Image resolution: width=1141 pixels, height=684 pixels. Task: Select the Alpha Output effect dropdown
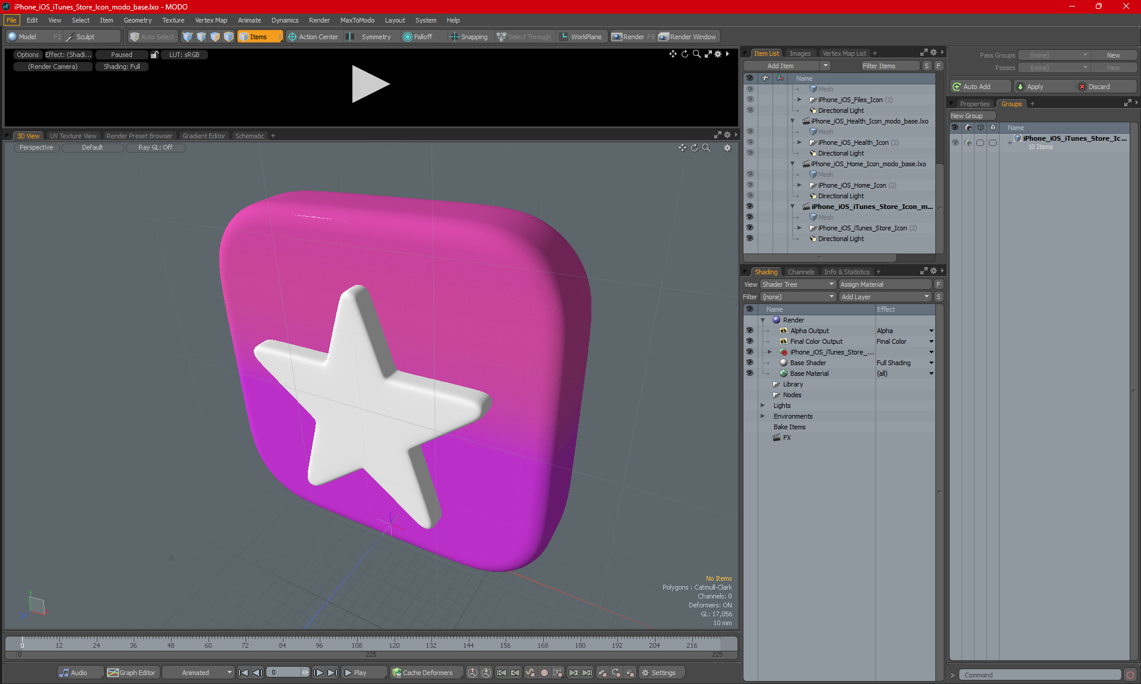932,330
